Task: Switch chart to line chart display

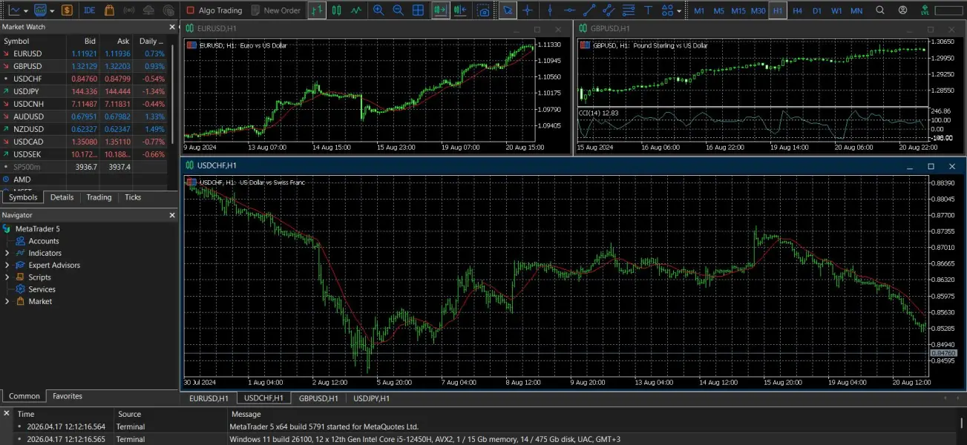Action: pos(357,10)
